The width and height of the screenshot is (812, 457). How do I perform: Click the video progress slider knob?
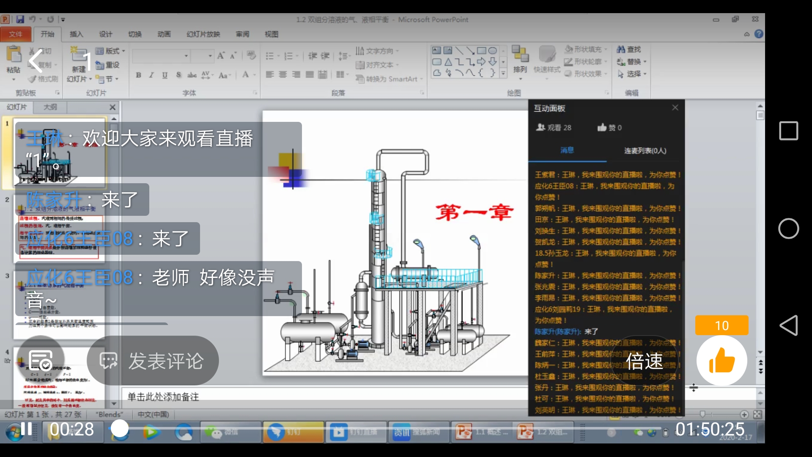pyautogui.click(x=120, y=429)
